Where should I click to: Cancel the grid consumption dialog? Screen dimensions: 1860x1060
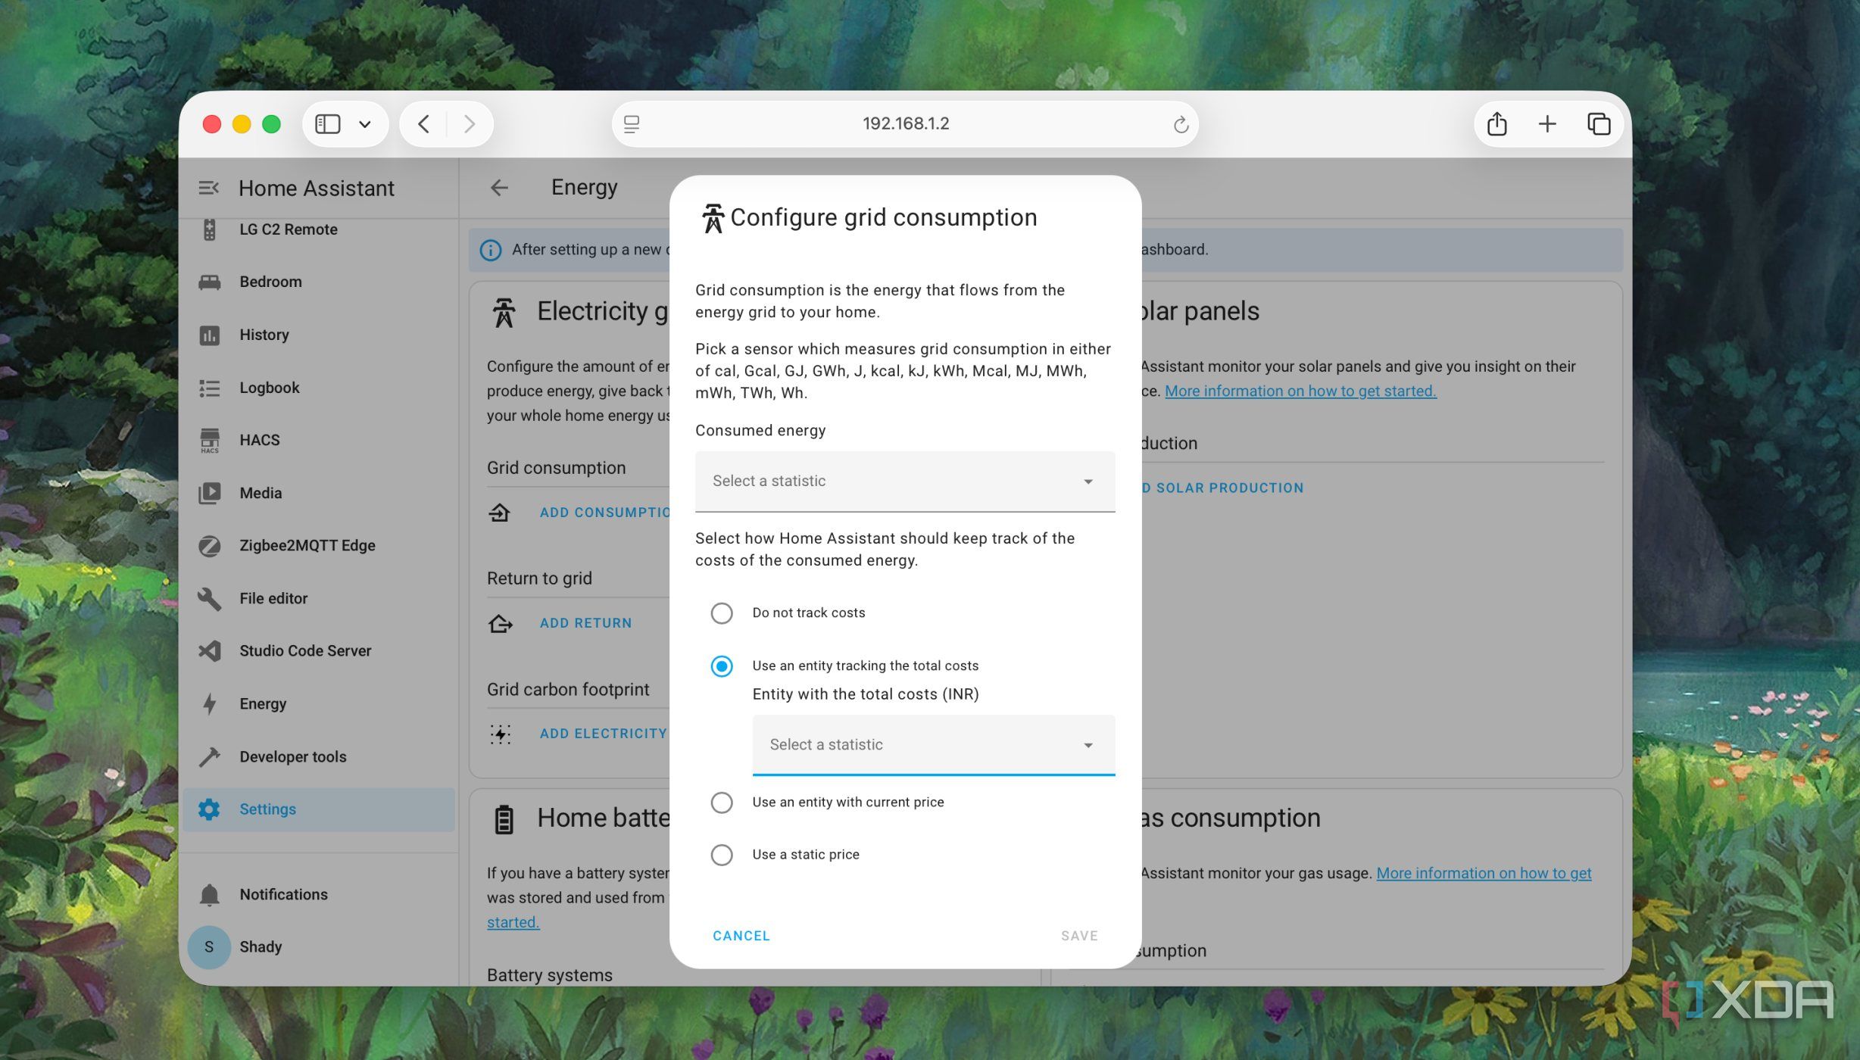[741, 936]
